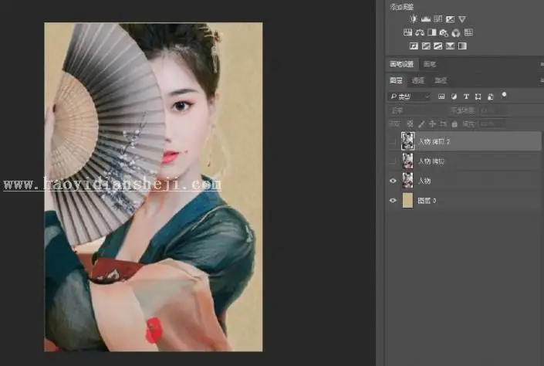
Task: Add a Threshold adjustment layer
Action: click(x=438, y=46)
